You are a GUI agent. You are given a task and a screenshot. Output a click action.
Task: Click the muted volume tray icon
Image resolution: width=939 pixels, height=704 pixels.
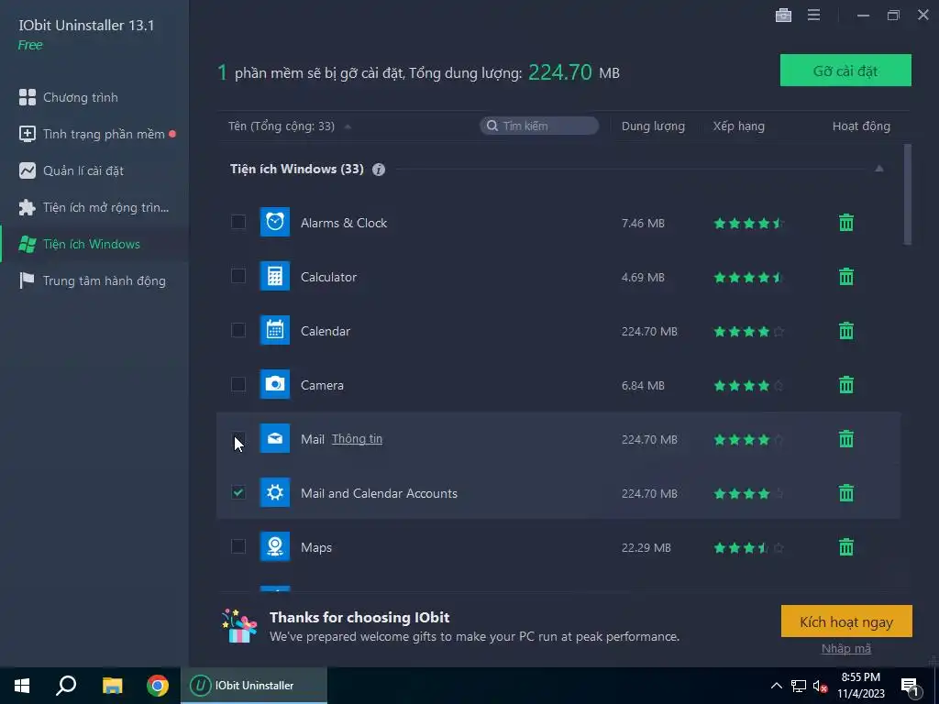[x=820, y=686]
